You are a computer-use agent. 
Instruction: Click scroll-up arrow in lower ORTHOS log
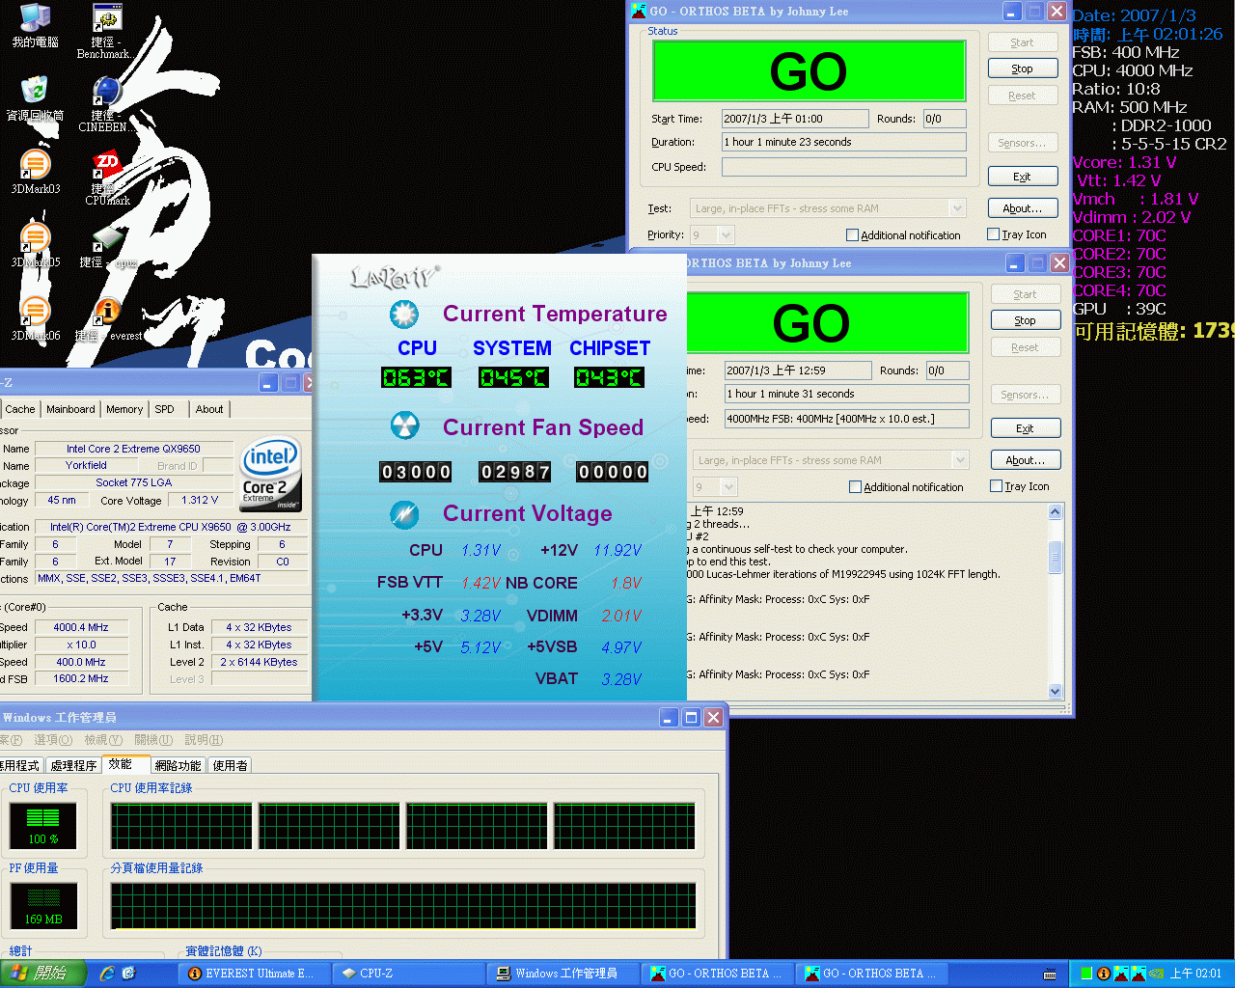1055,512
